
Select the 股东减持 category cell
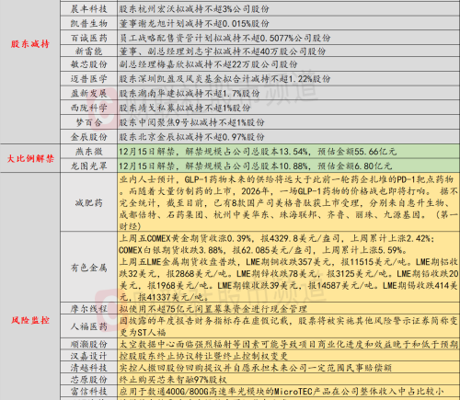point(30,72)
